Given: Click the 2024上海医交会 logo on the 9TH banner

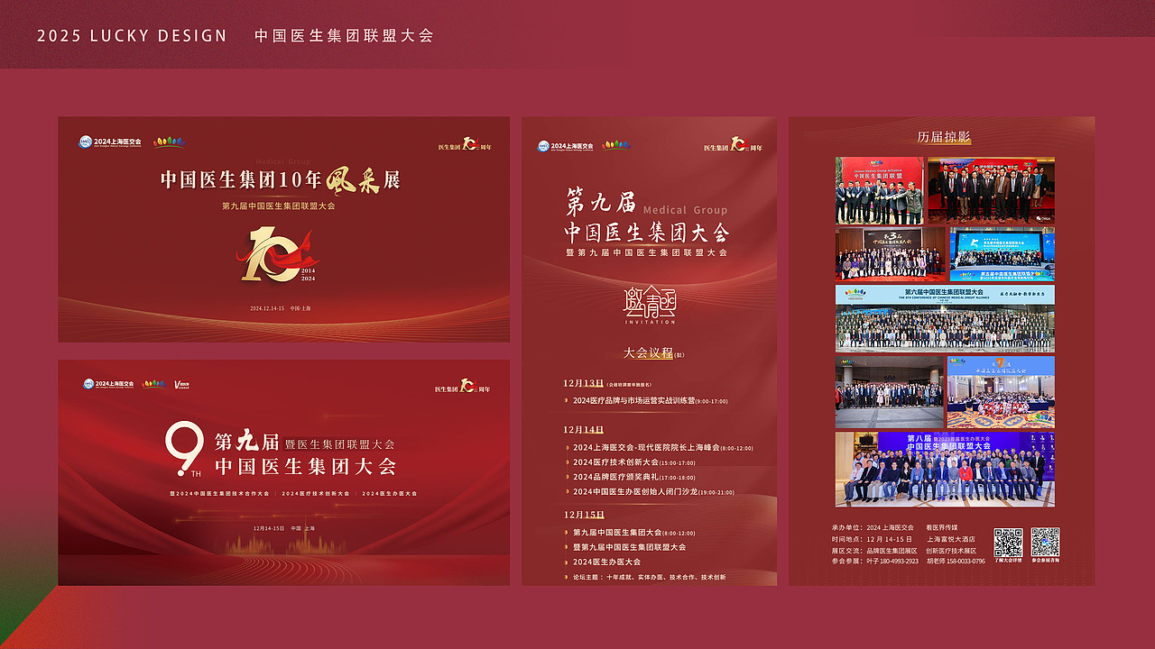Looking at the screenshot, I should tap(107, 383).
